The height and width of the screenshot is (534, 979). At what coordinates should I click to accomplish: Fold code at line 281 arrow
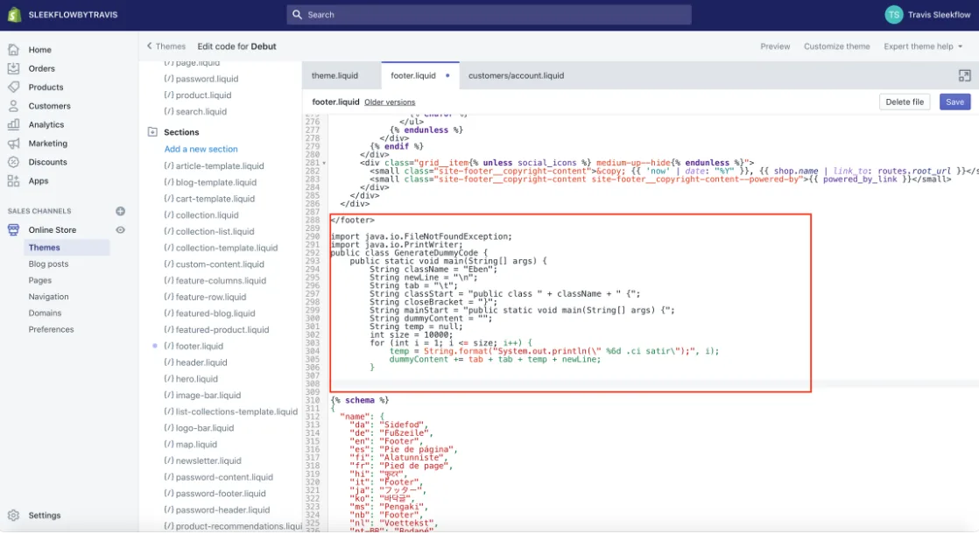pyautogui.click(x=324, y=163)
